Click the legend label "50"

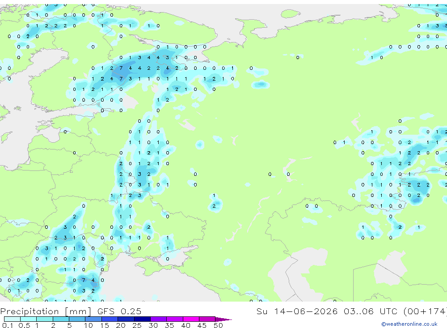218,325
